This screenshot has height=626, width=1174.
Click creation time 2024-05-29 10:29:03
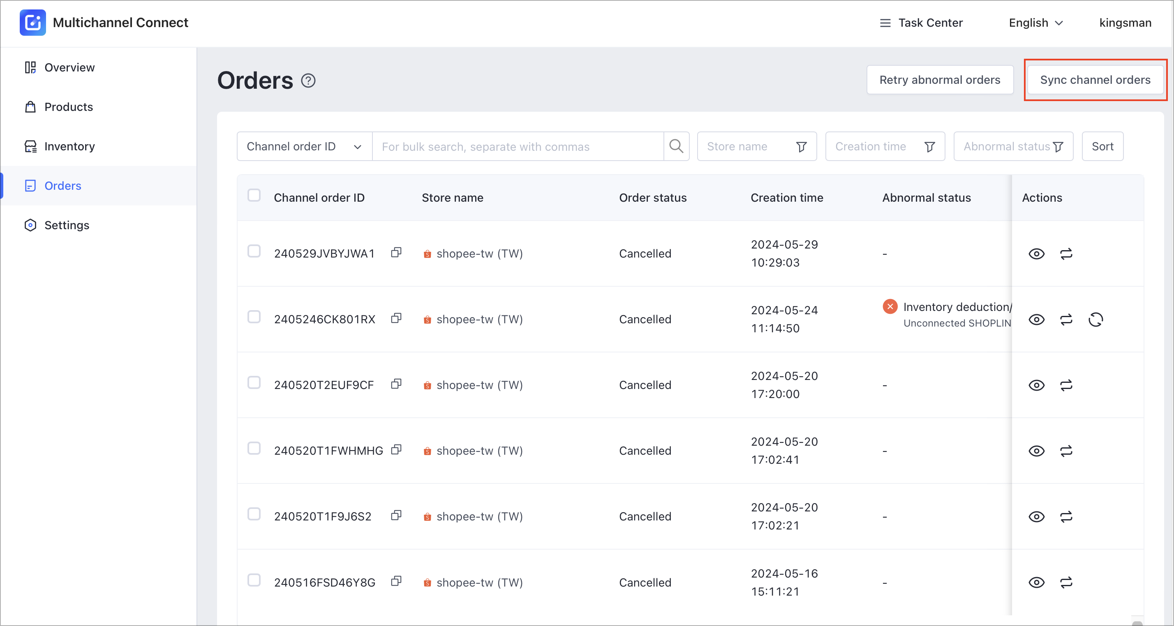(x=784, y=253)
